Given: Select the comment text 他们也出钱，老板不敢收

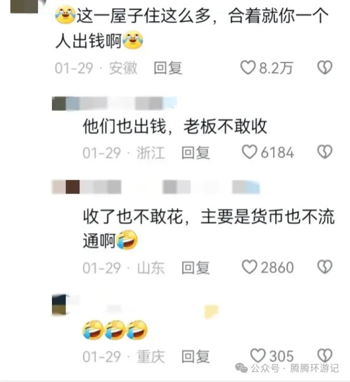Looking at the screenshot, I should click(x=175, y=126).
